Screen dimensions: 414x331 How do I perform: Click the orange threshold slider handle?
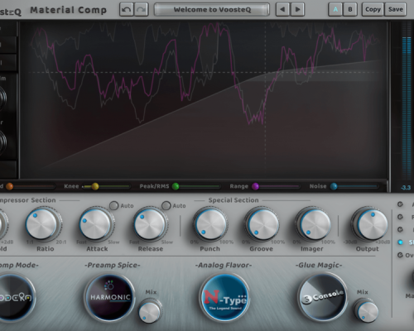[10, 186]
